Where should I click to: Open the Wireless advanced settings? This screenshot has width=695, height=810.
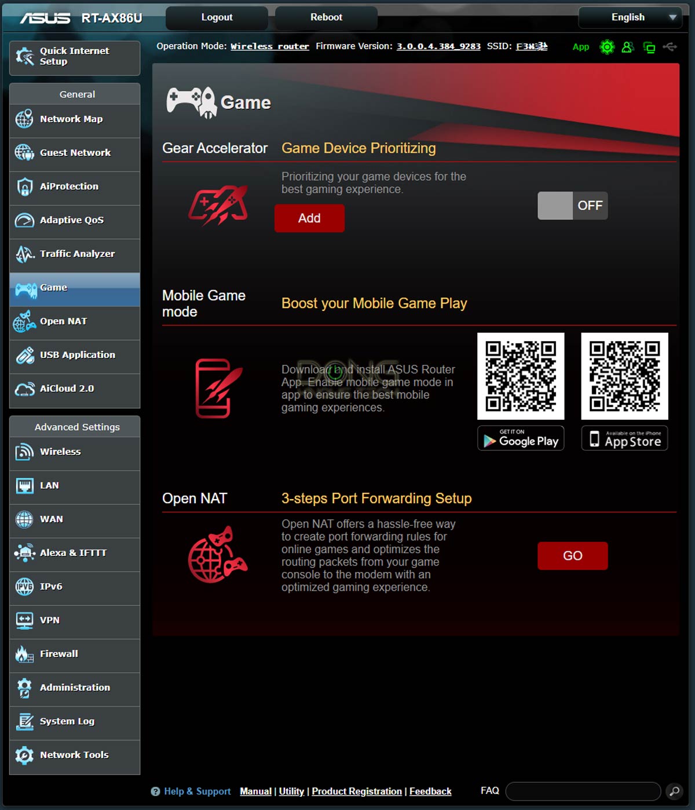[x=60, y=452]
